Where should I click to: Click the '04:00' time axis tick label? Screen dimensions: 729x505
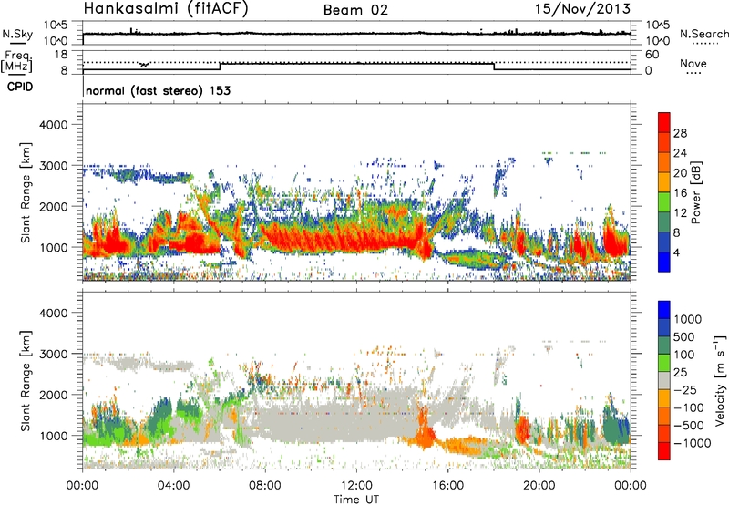[174, 486]
